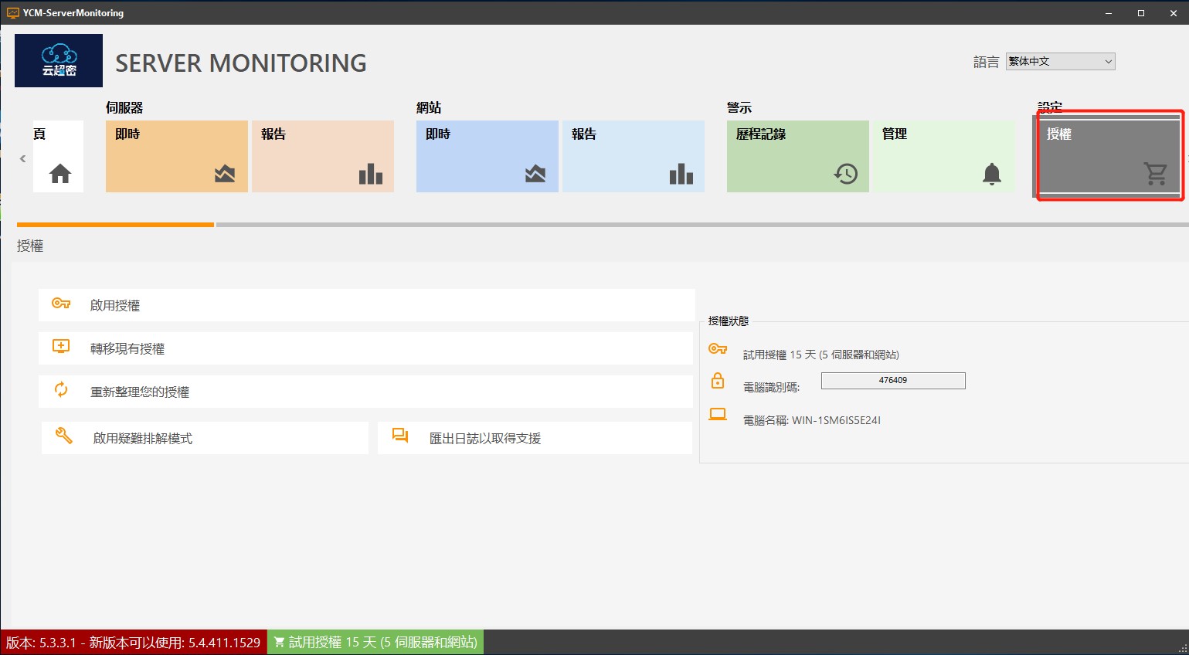Click the 試用授權 15 天 text in 授權狀態
The height and width of the screenshot is (655, 1189).
coord(821,355)
